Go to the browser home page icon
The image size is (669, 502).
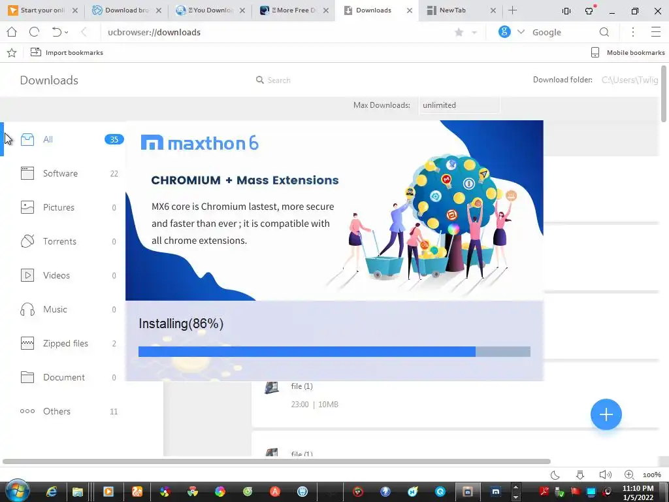pyautogui.click(x=12, y=32)
